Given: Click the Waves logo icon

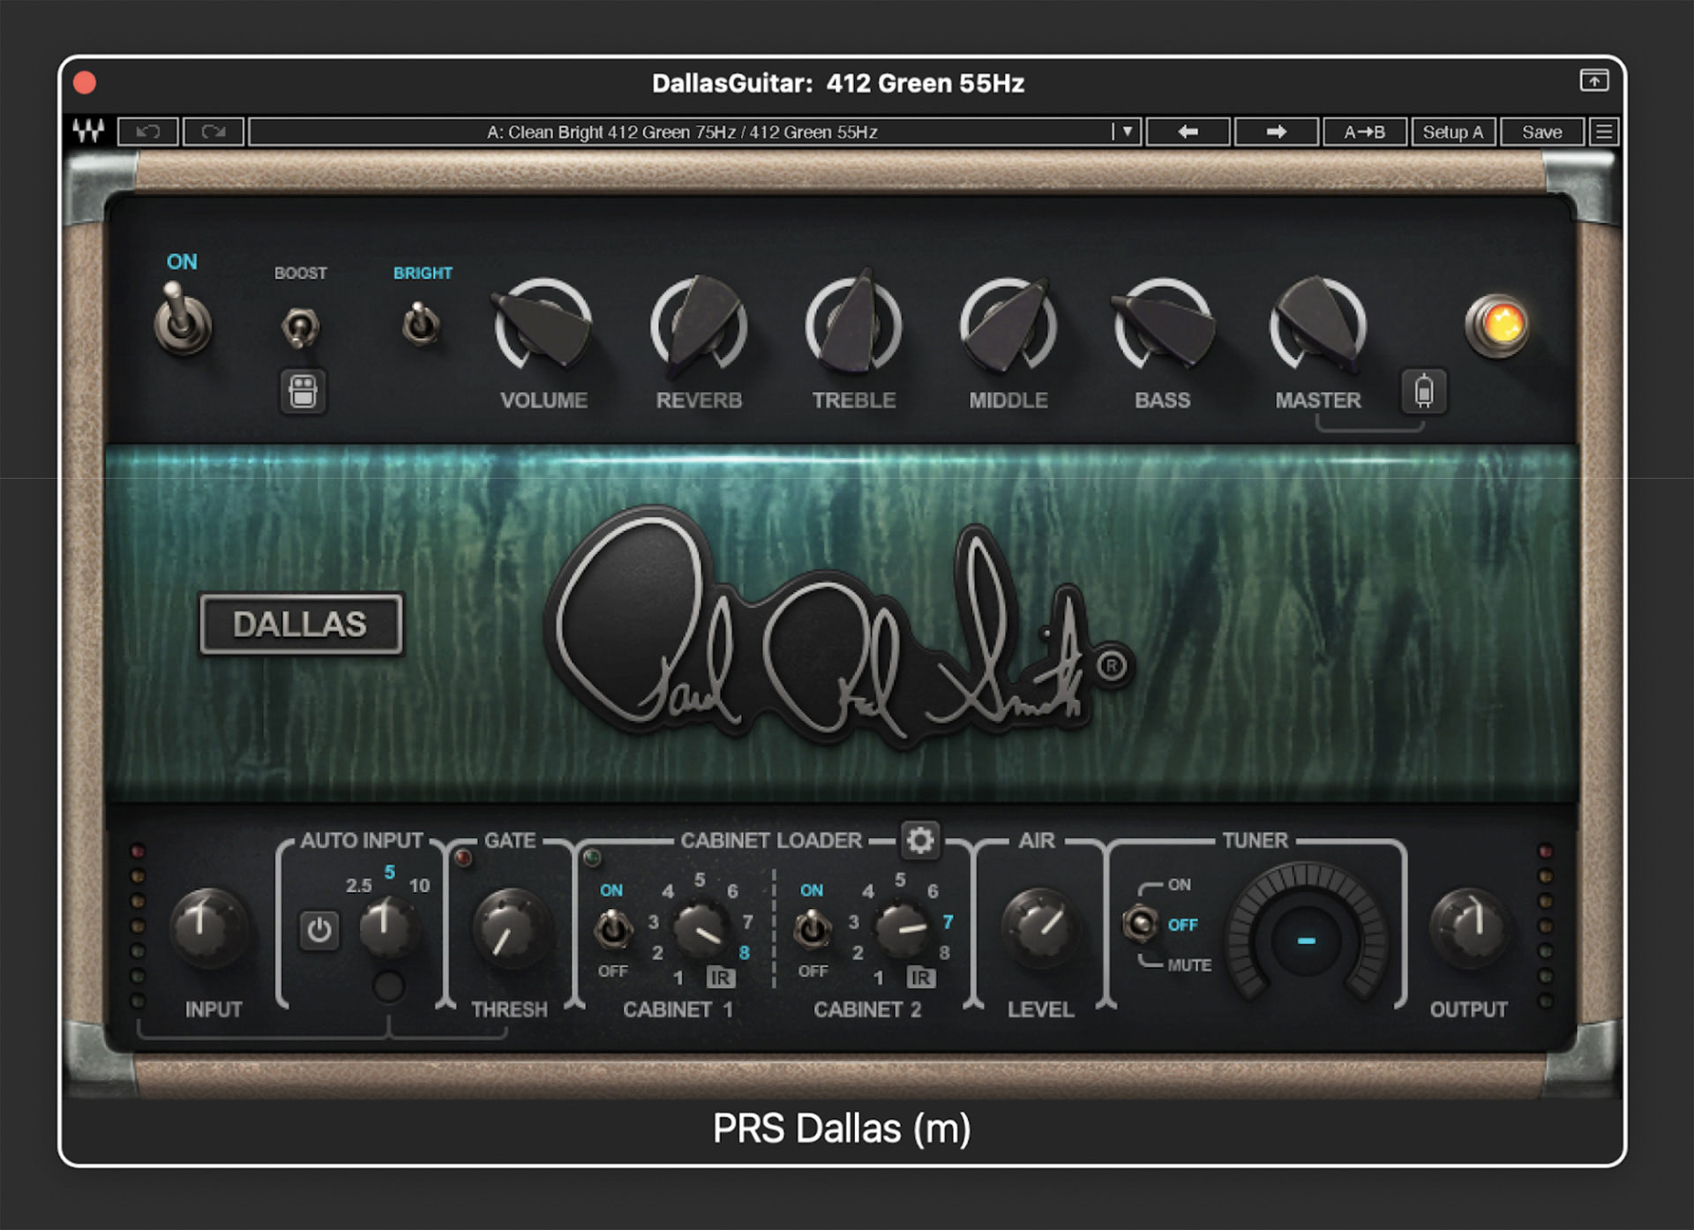Looking at the screenshot, I should (88, 131).
